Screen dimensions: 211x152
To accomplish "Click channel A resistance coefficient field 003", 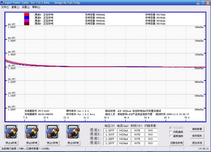I will click(151, 131).
